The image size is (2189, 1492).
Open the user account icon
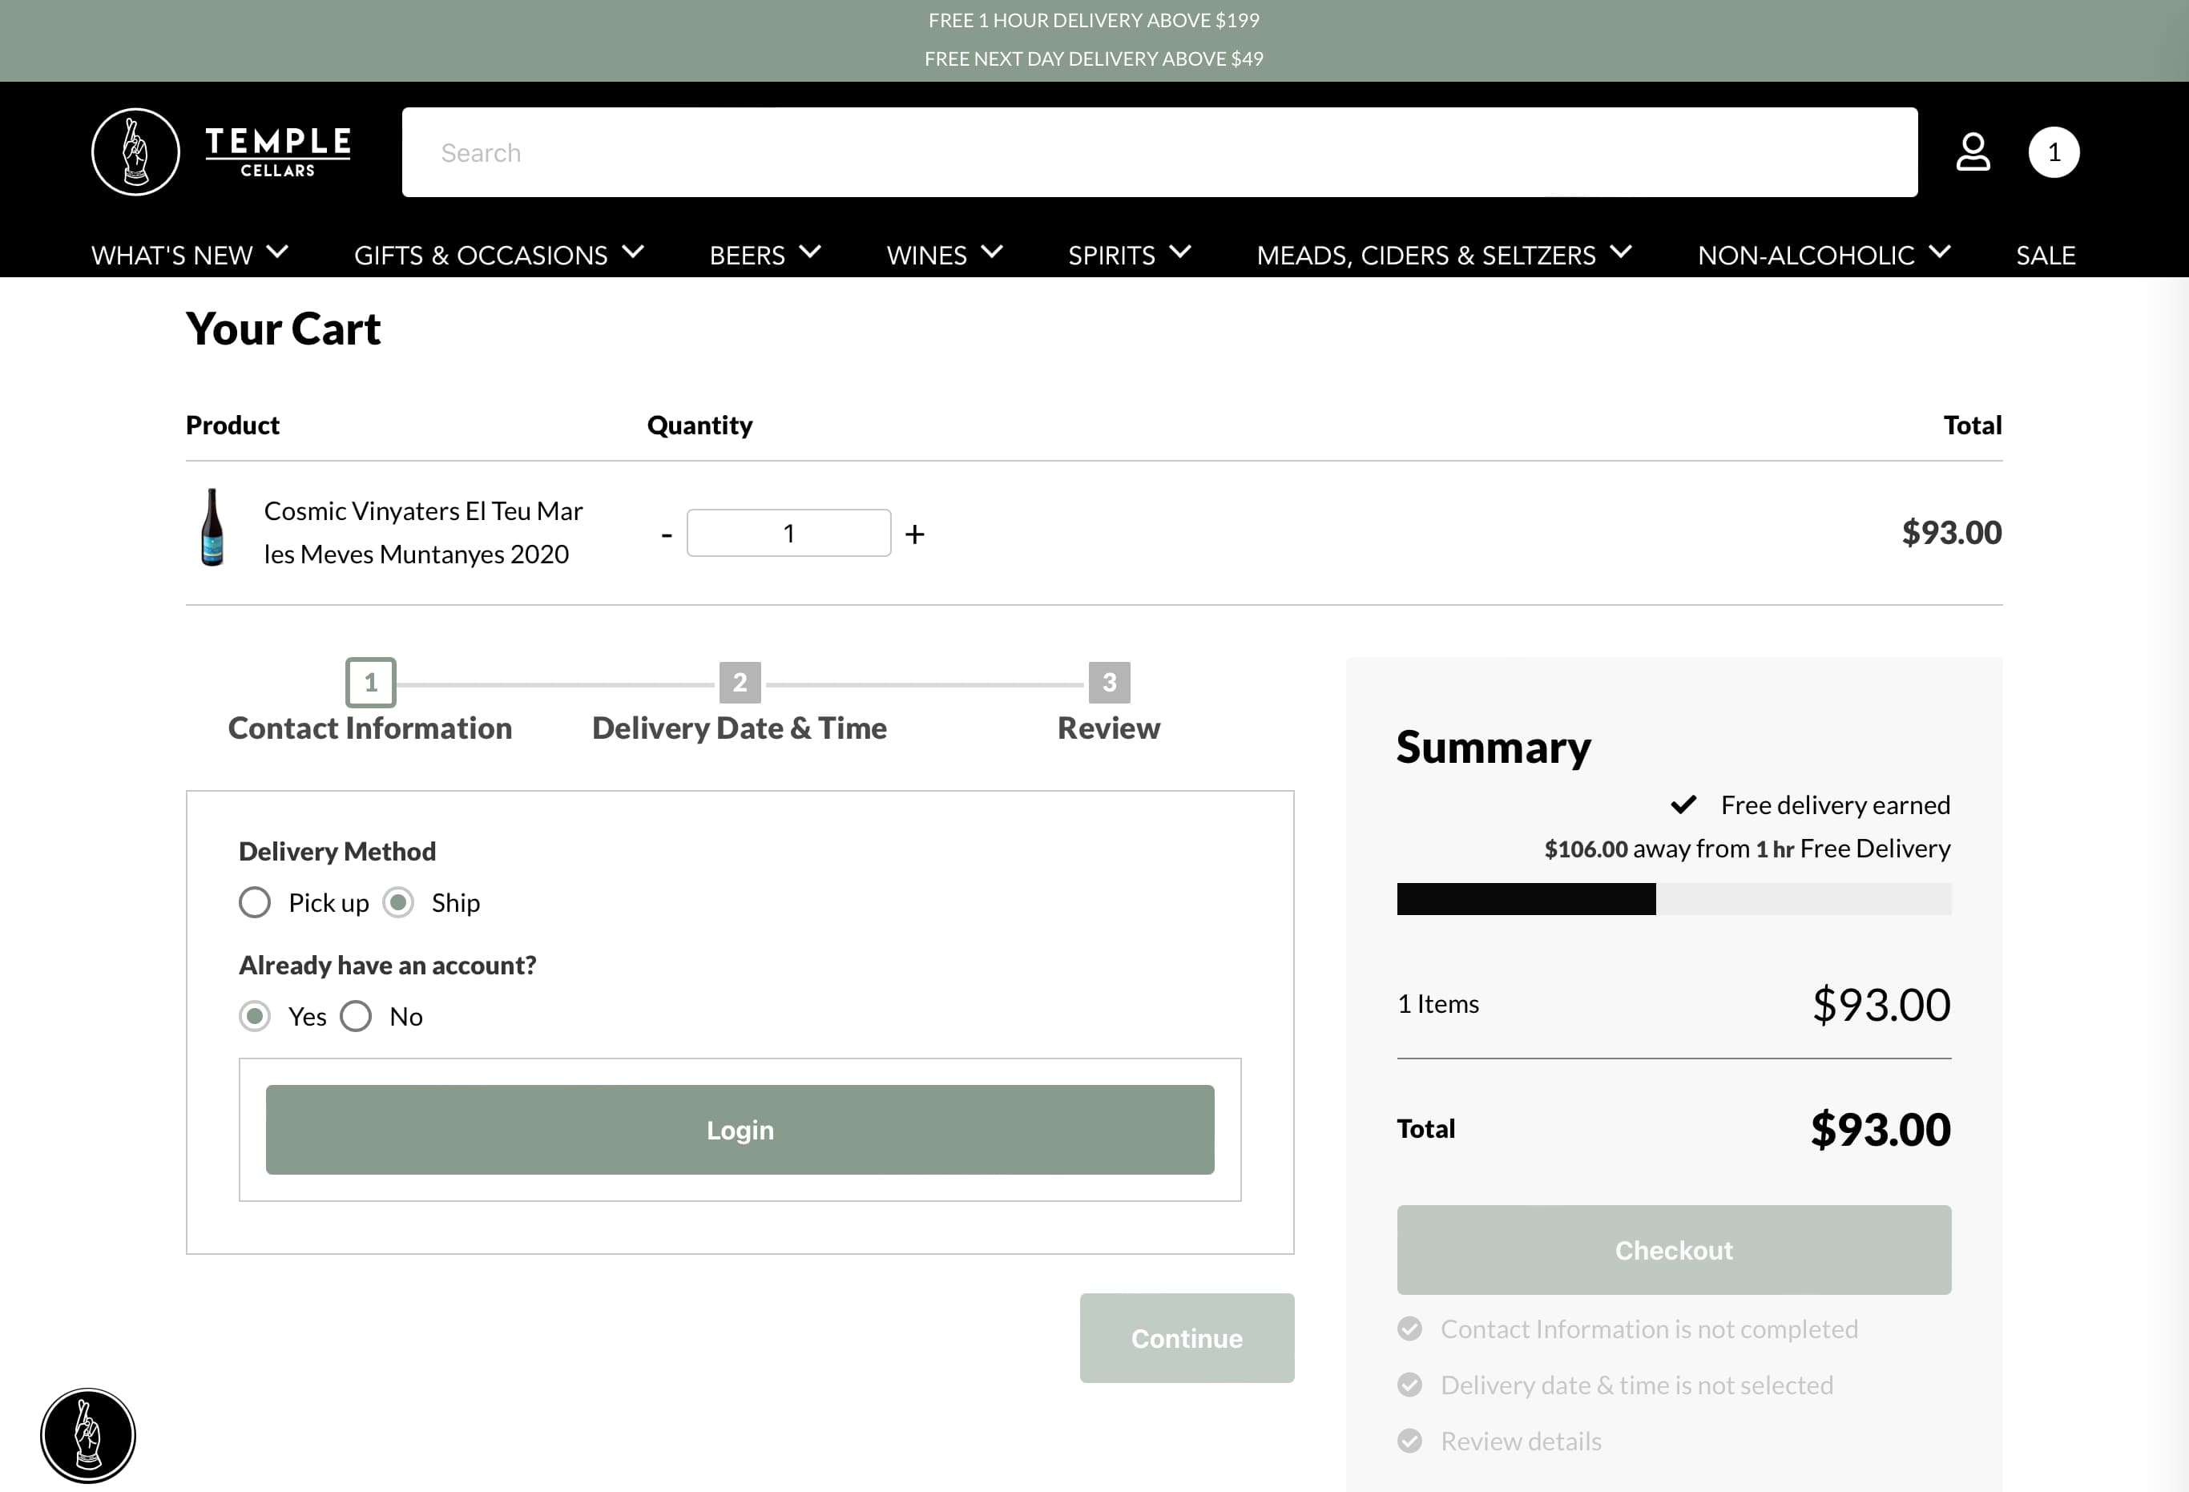(x=1973, y=151)
